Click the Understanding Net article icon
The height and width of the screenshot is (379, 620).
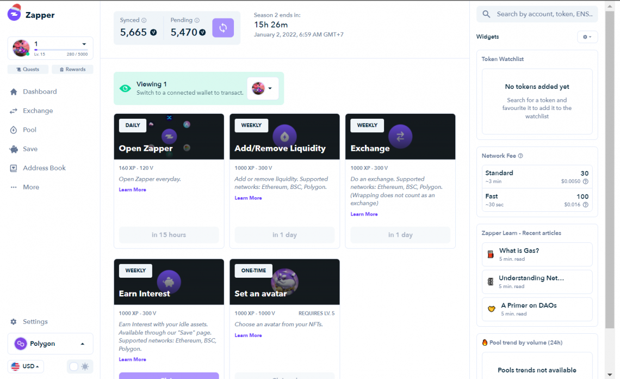tap(491, 282)
